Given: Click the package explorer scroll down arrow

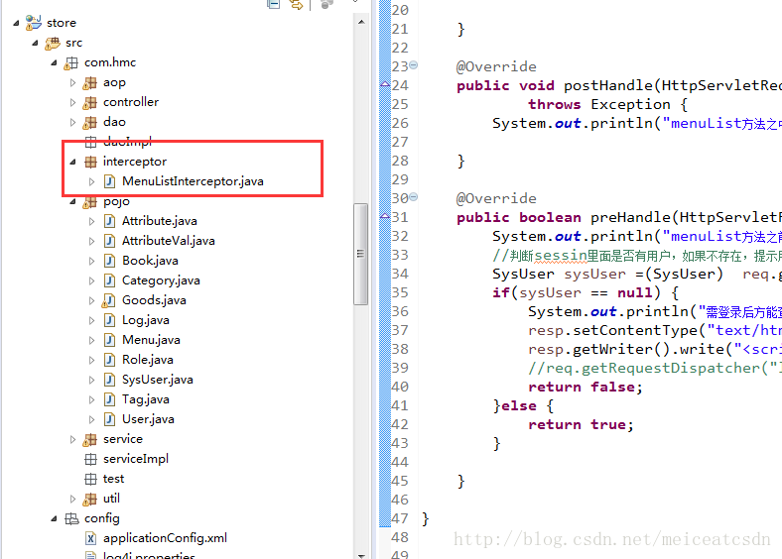Looking at the screenshot, I should (361, 554).
